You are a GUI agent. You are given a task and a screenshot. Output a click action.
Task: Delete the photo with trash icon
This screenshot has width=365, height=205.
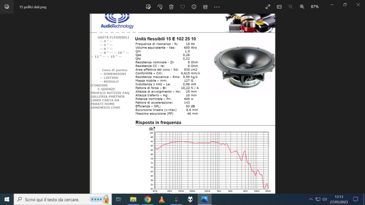[171, 7]
